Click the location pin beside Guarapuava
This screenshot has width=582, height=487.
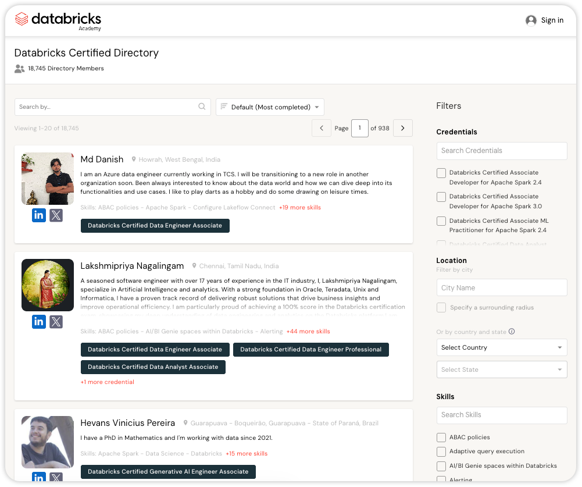[185, 423]
